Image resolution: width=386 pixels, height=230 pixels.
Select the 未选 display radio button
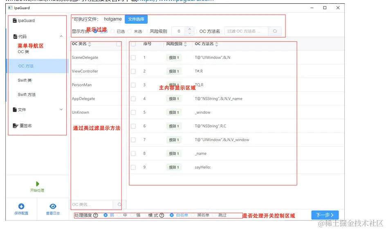click(130, 31)
